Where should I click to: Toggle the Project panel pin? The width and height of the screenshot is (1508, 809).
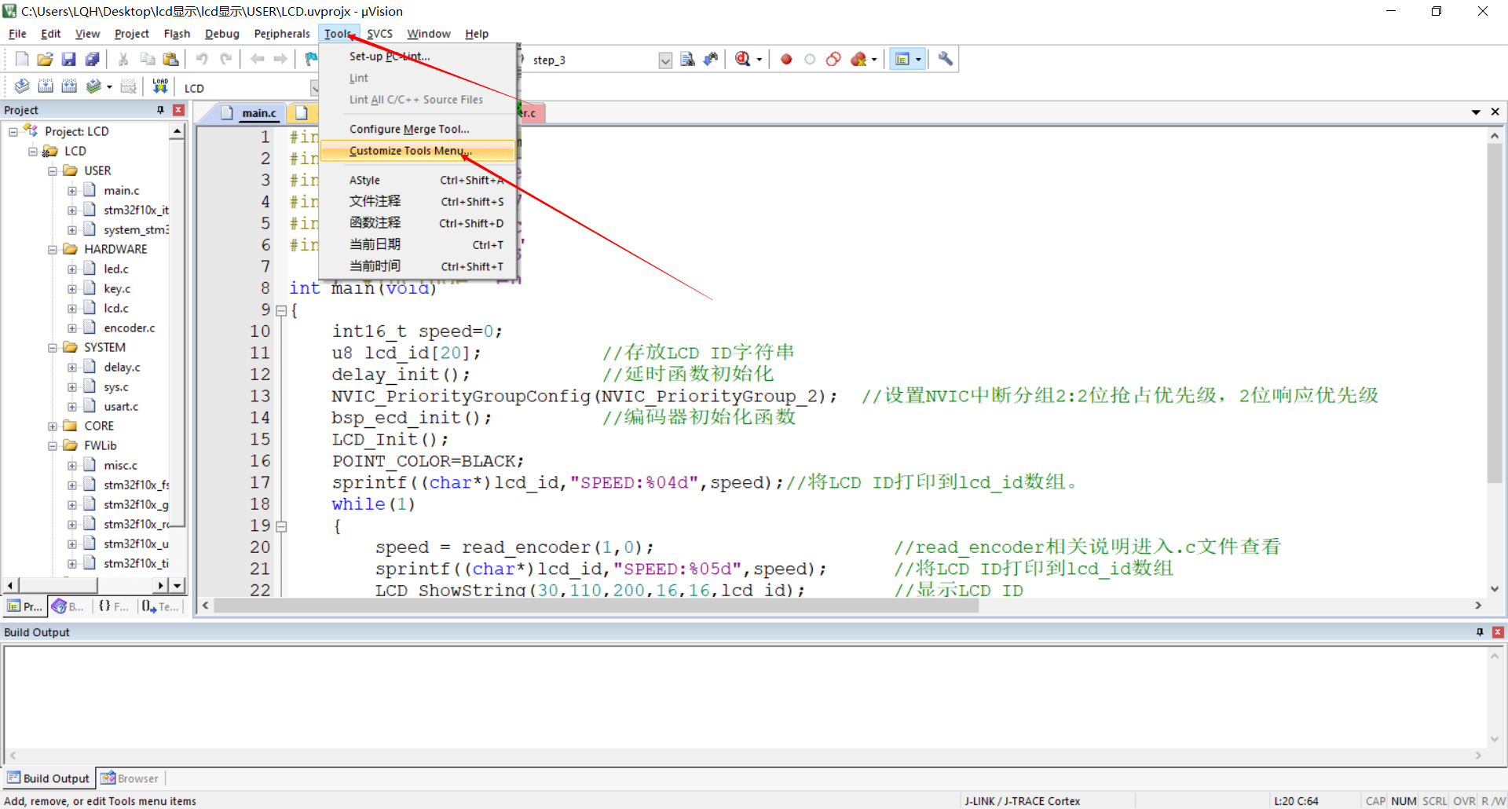pos(160,110)
